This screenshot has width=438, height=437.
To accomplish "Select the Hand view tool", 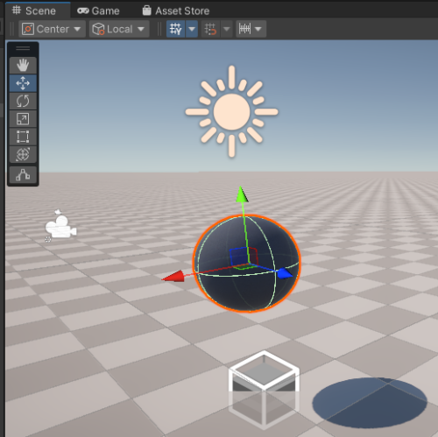I will click(23, 65).
